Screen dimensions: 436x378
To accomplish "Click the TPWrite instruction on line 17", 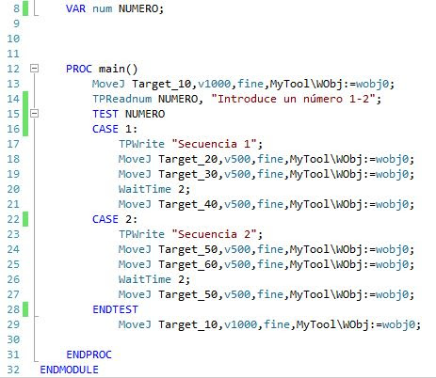I will [x=141, y=144].
